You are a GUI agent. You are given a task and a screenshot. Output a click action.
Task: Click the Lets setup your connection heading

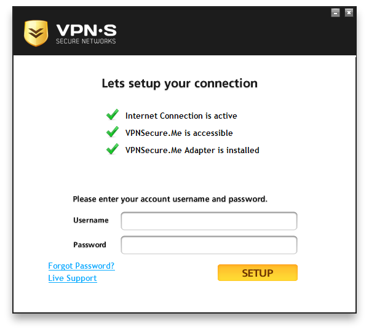[x=180, y=84]
